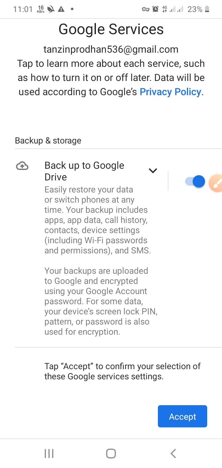Tap the alarm clock status icon
Screen dimensions: 222x468
click(155, 9)
